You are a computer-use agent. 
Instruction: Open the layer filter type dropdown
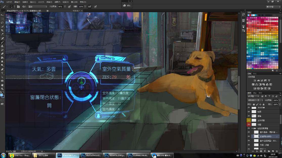tap(253, 96)
